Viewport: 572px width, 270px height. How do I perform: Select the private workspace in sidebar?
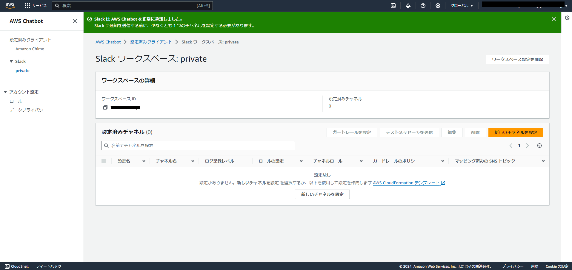point(22,71)
